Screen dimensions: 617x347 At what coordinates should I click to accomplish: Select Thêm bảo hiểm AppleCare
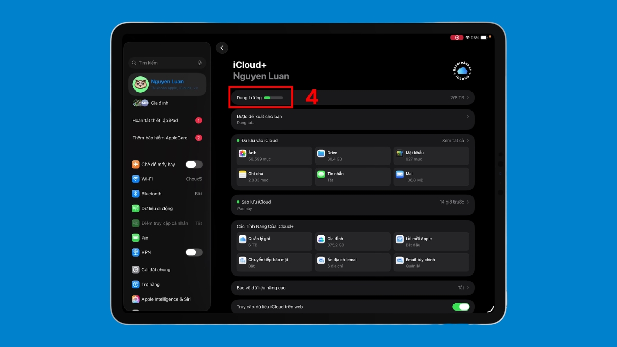(167, 138)
